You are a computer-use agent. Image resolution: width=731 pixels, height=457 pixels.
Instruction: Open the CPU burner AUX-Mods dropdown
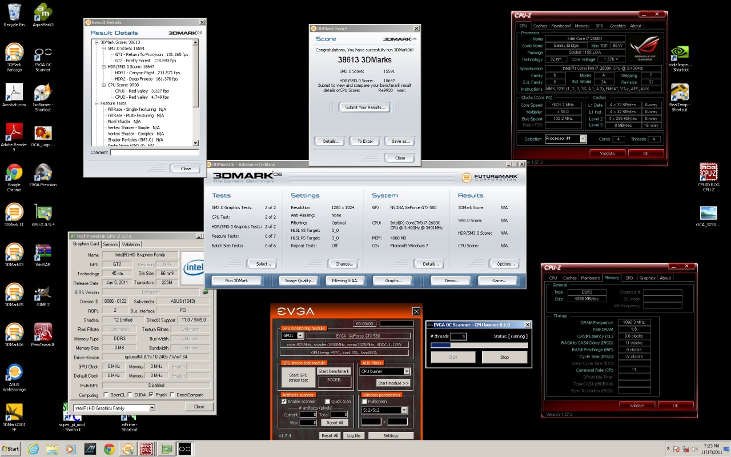[407, 371]
